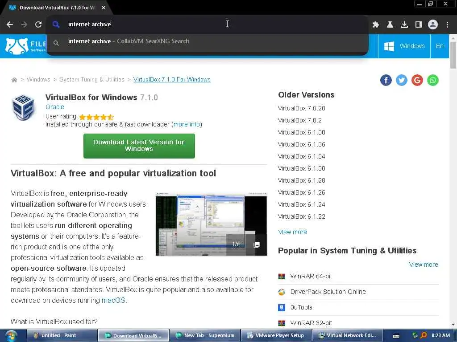The height and width of the screenshot is (342, 457).
Task: Open the more info link
Action: pyautogui.click(x=187, y=124)
